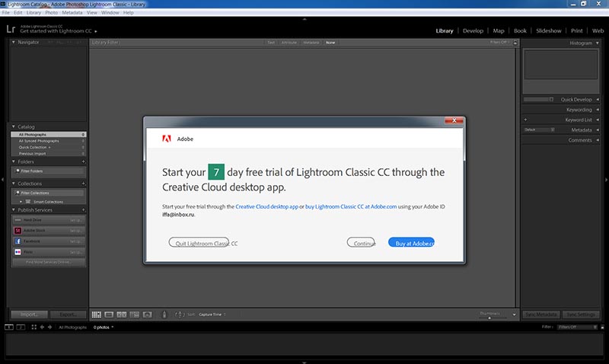Screen dimensions: 609x364
Task: Collapse Publish Services panel triangle
Action: (13, 209)
